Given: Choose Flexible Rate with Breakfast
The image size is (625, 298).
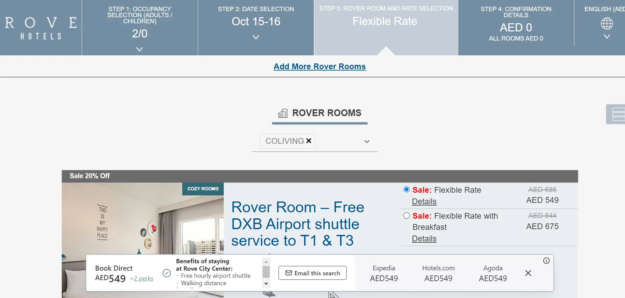Looking at the screenshot, I should (x=406, y=215).
